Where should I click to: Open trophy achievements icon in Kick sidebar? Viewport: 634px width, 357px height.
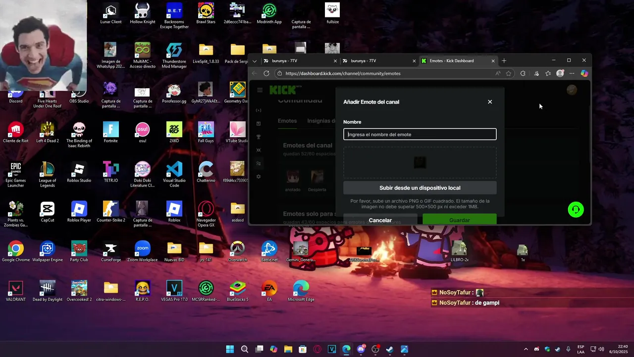click(259, 137)
